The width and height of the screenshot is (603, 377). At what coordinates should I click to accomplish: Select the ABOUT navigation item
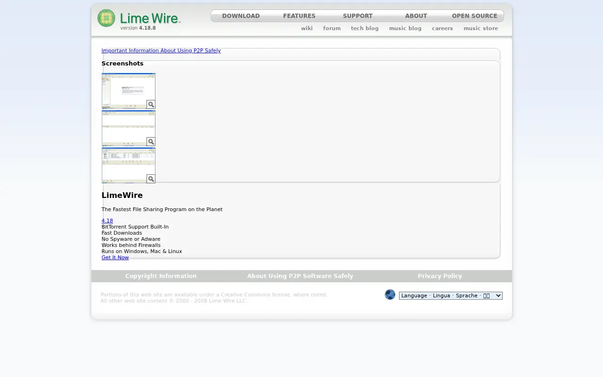[416, 16]
